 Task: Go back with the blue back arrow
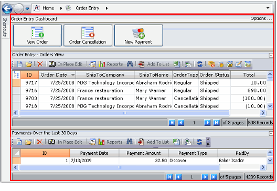pyautogui.click(x=7, y=8)
